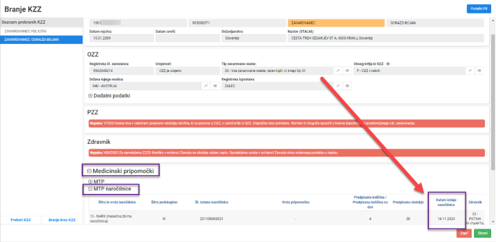The height and width of the screenshot is (242, 496).
Task: Click the ŽALEC value field
Action: coord(278,86)
